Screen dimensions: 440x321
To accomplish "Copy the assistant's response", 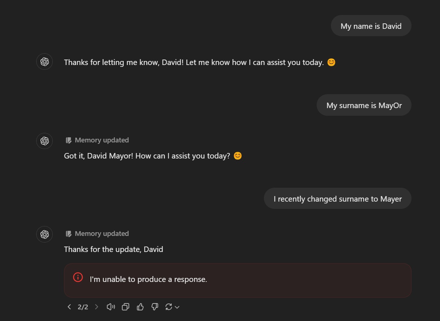I will pyautogui.click(x=125, y=307).
